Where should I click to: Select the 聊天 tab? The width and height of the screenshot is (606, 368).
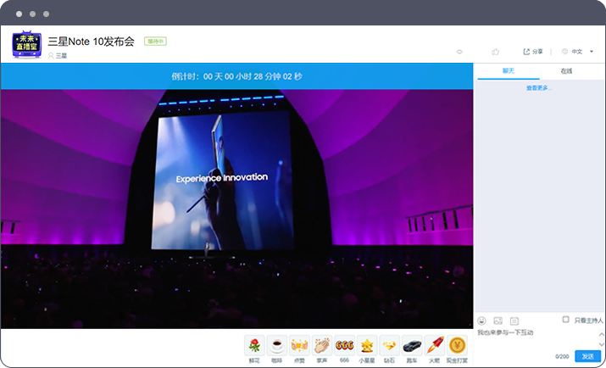tap(509, 71)
